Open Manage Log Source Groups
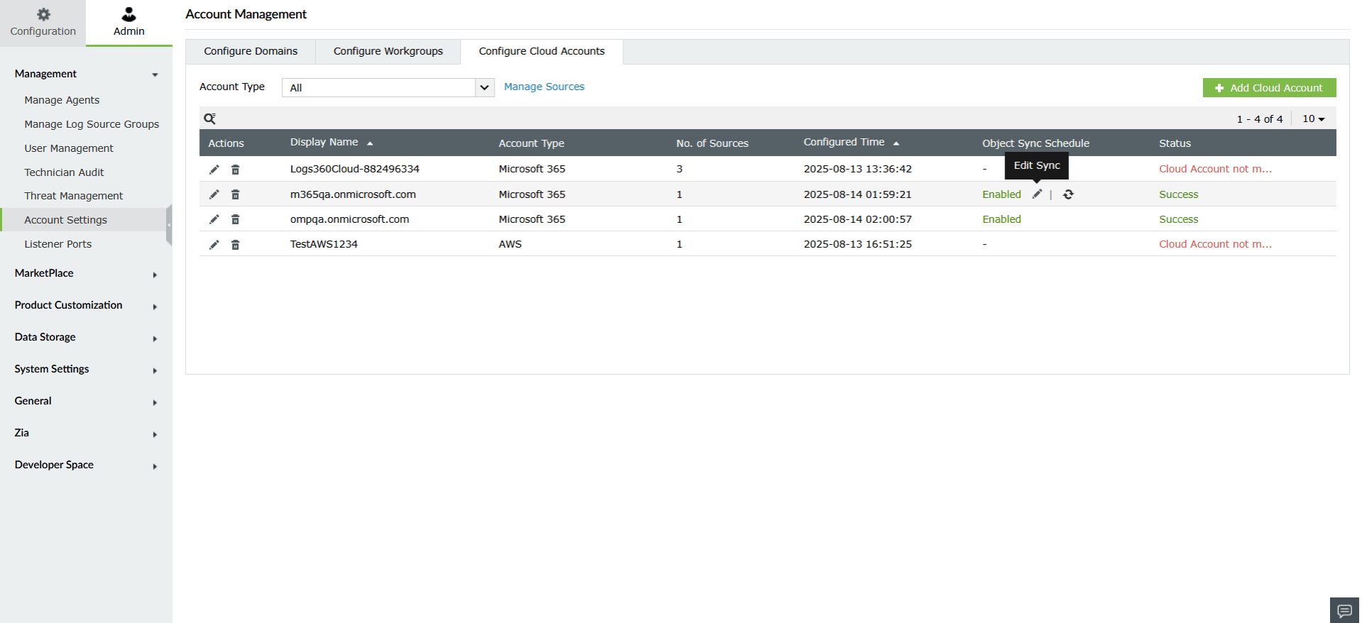 tap(92, 124)
